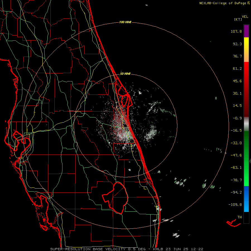The image size is (251, 251).
Task: Select the -109.8 legend value
Action: click(235, 205)
